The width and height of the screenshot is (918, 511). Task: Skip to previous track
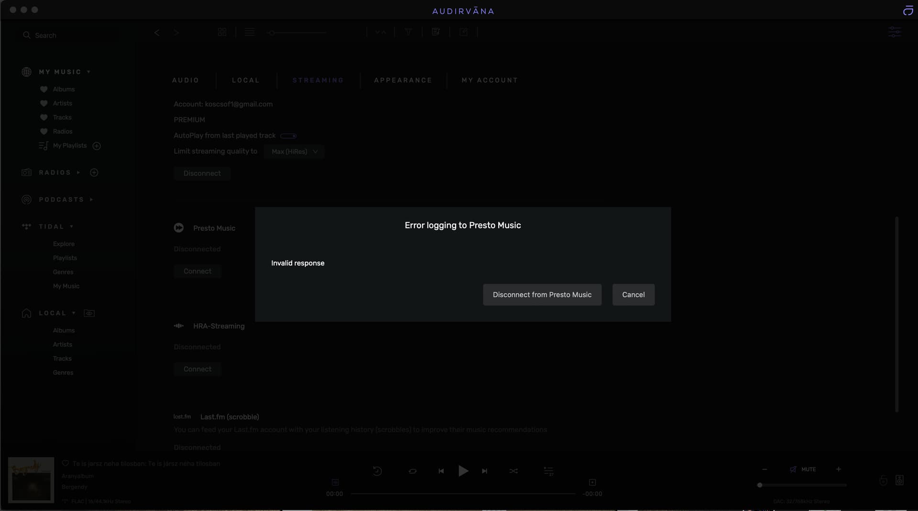tap(441, 471)
